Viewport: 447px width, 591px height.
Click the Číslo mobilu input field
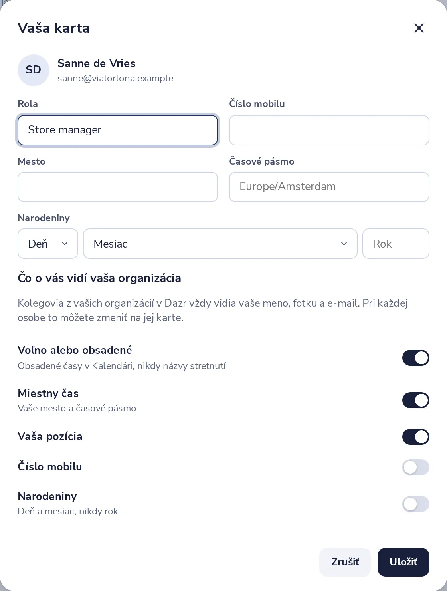(329, 130)
